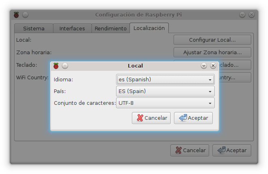Viewport: 268px width, 174px height.
Task: Expand the Conjunto de caracteres UTF-8 dropdown
Action: [166, 103]
